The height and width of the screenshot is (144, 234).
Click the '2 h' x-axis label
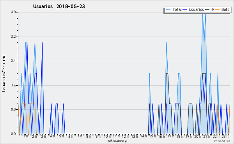(35, 137)
